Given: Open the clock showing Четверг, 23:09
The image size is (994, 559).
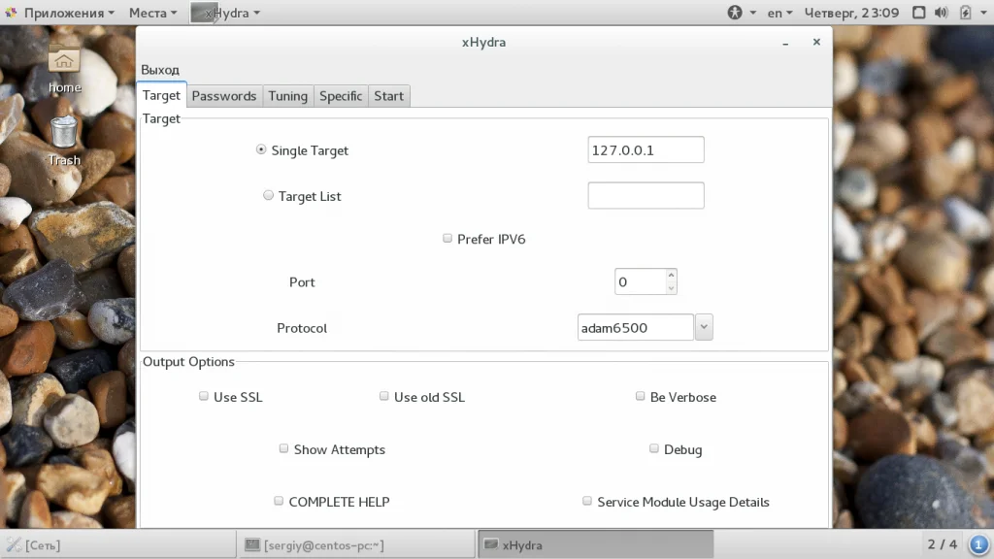Looking at the screenshot, I should click(851, 13).
